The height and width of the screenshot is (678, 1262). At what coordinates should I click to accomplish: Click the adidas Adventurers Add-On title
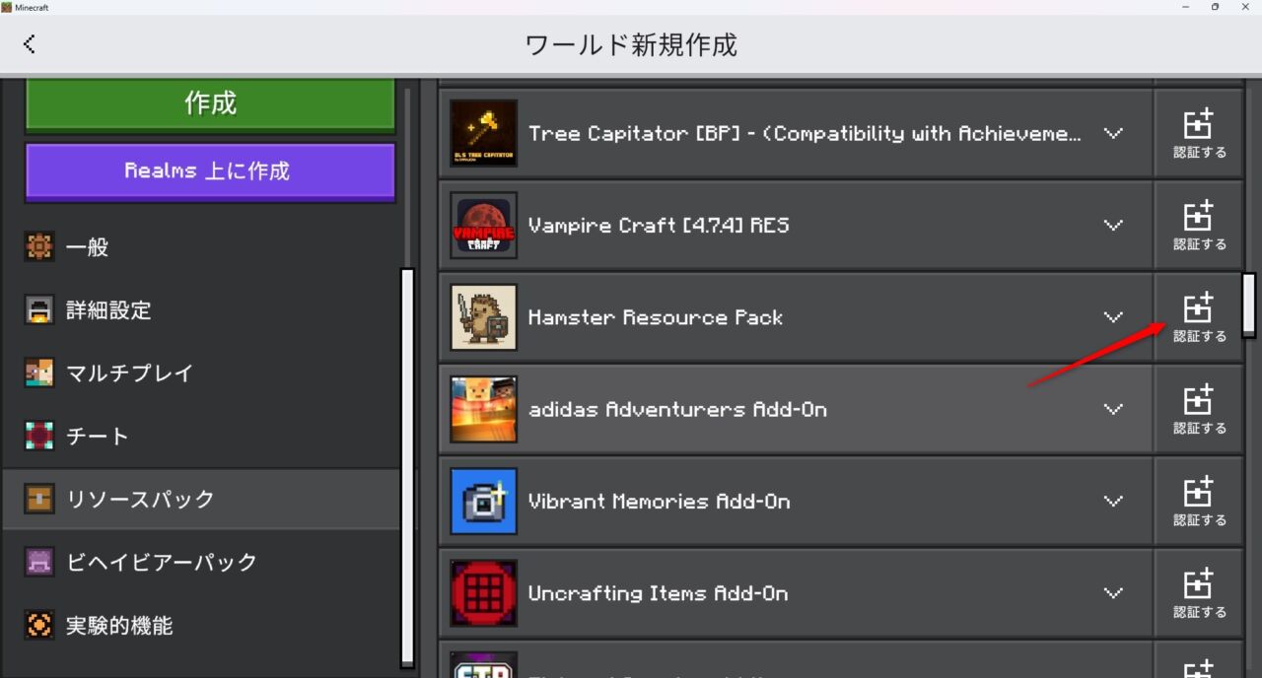point(677,409)
